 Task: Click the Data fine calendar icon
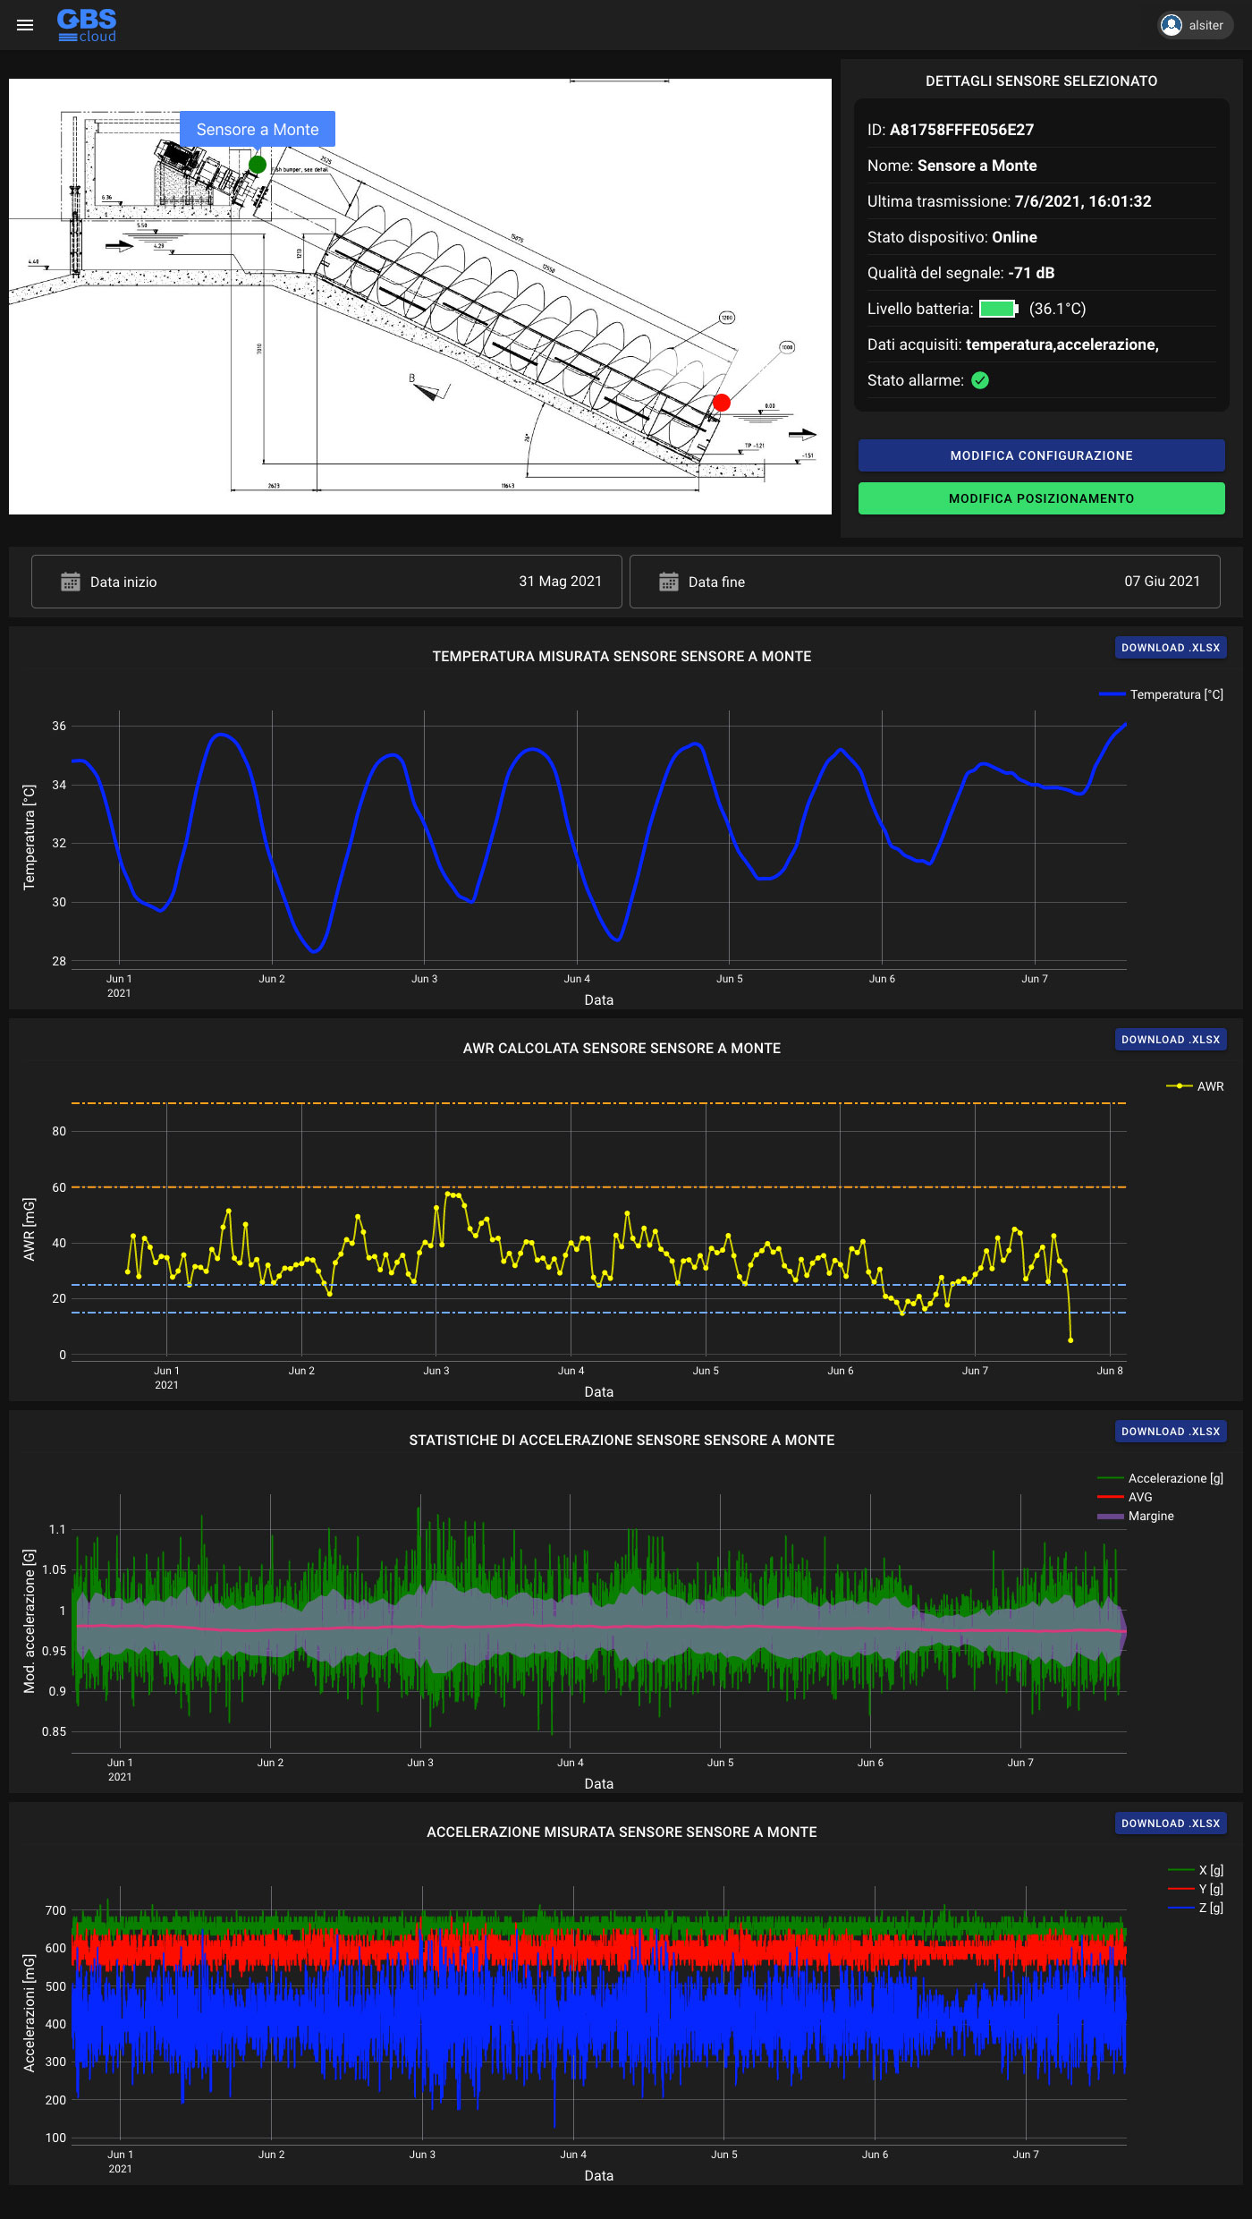pos(669,582)
